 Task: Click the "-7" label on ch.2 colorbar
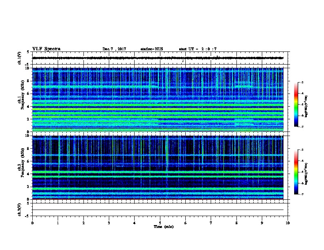point(301,194)
